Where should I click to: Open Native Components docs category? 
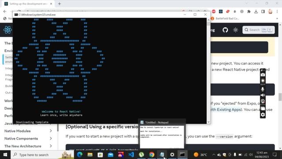pos(21,138)
